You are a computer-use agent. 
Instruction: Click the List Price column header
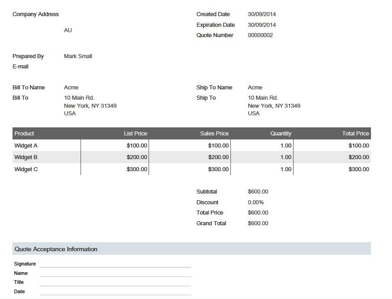[x=136, y=133]
